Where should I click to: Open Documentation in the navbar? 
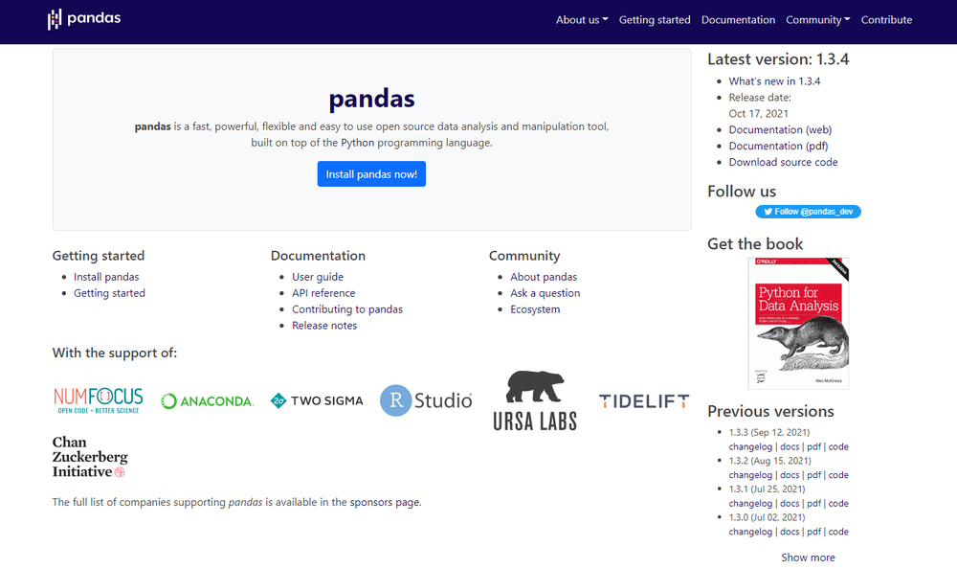(x=738, y=19)
